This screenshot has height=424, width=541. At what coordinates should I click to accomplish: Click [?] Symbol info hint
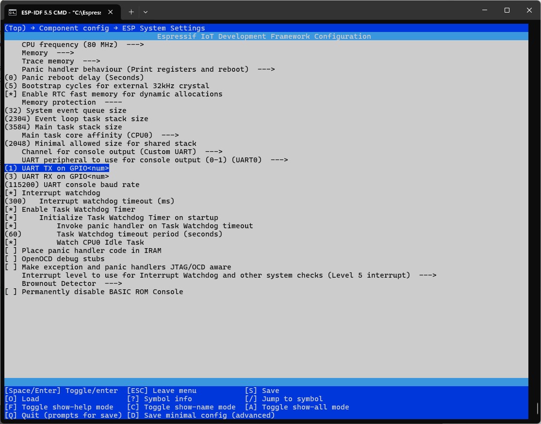click(160, 399)
